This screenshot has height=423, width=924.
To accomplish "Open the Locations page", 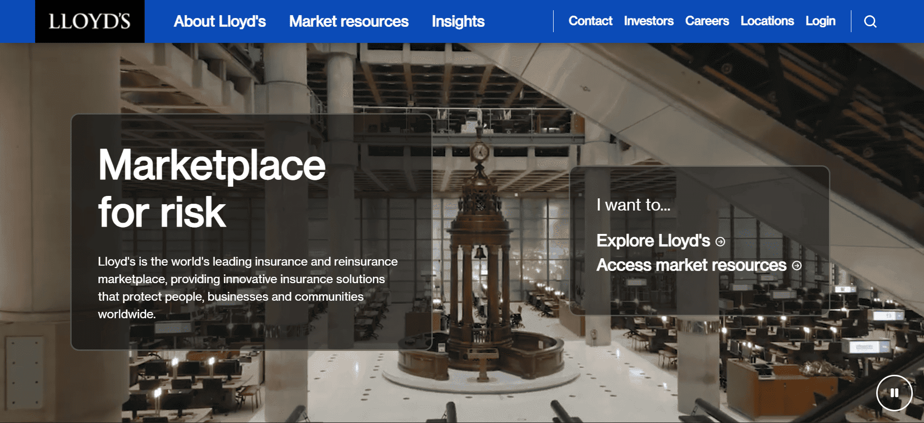I will 767,21.
